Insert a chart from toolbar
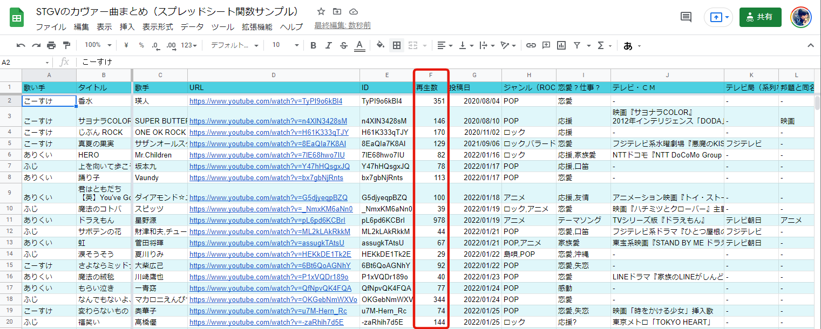This screenshot has height=329, width=821. pyautogui.click(x=561, y=45)
